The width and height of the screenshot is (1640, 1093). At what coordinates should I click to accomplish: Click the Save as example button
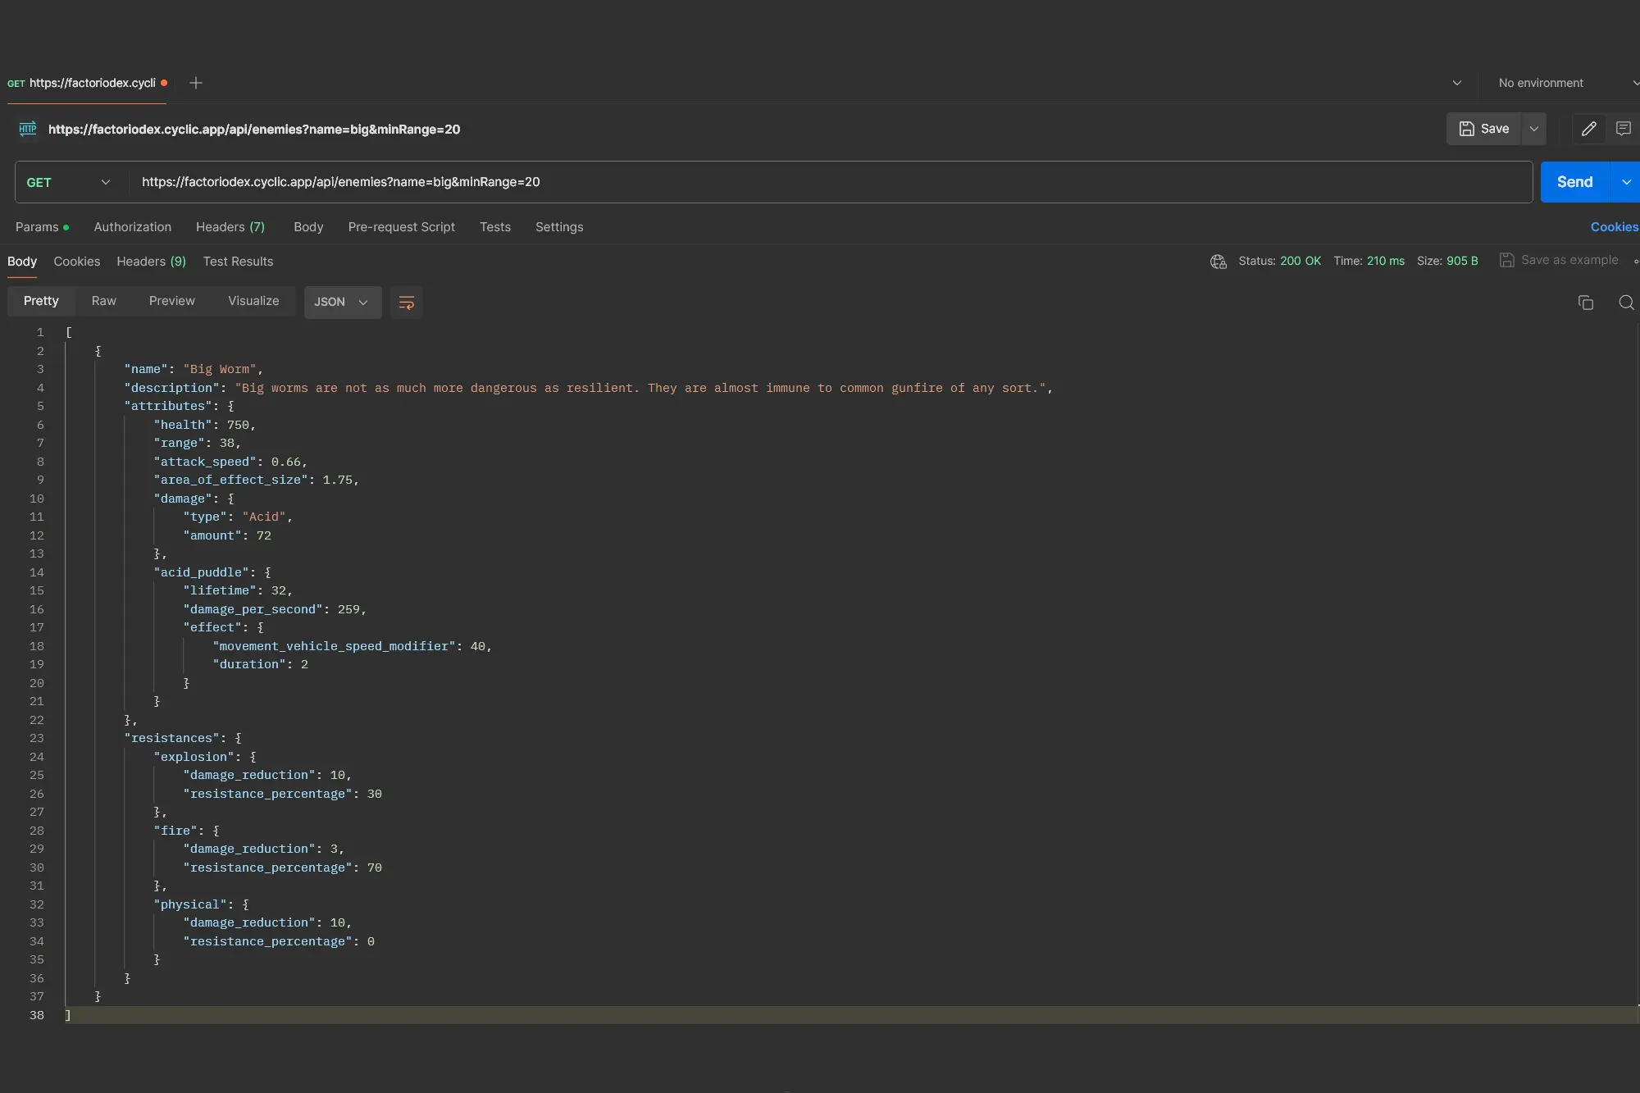pyautogui.click(x=1559, y=260)
